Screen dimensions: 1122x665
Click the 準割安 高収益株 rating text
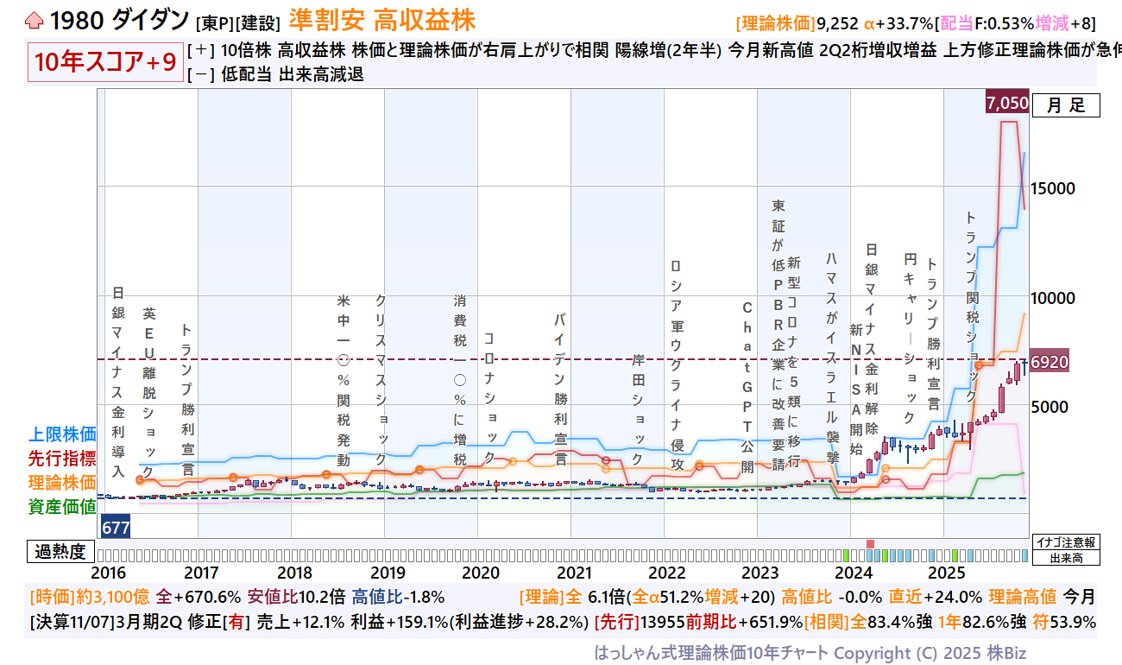coord(381,19)
